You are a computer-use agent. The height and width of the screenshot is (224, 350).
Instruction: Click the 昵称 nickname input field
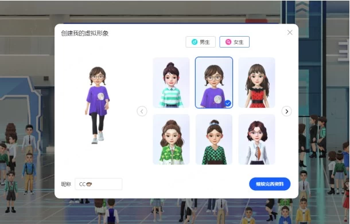(x=99, y=184)
